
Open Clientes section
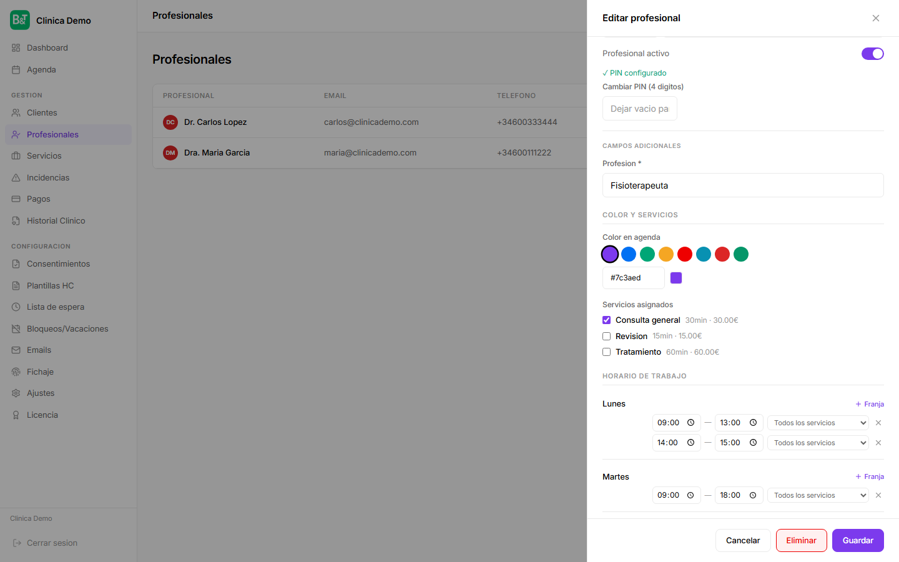pos(68,113)
